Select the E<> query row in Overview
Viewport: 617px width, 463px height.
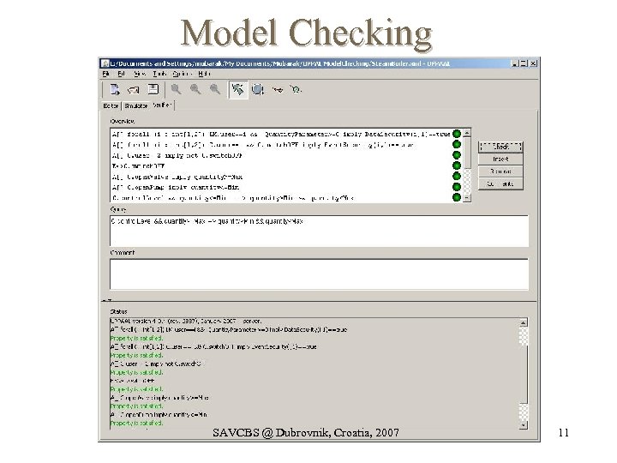[280, 165]
